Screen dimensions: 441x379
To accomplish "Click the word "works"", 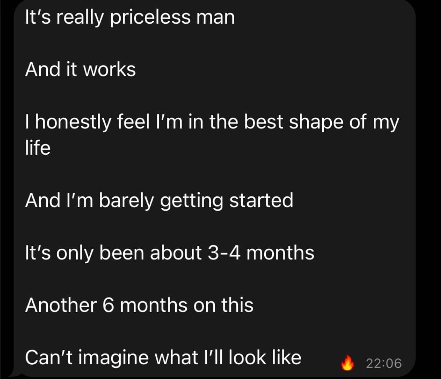I will pyautogui.click(x=109, y=70).
